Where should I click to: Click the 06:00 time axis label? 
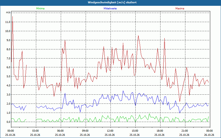[61, 131]
